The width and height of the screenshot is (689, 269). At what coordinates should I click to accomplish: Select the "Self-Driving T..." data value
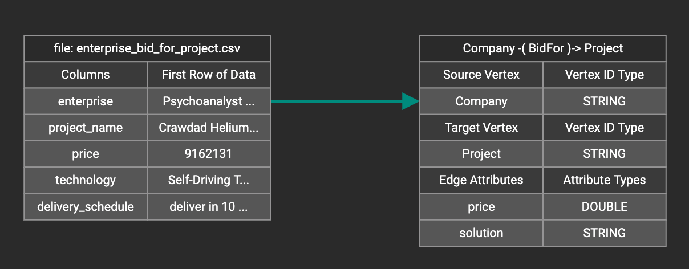[x=208, y=180]
